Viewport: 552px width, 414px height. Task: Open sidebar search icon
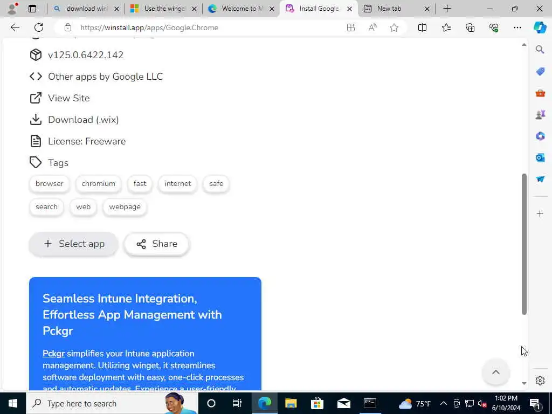pyautogui.click(x=540, y=49)
